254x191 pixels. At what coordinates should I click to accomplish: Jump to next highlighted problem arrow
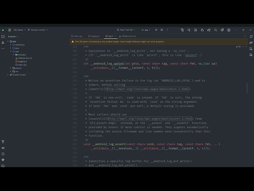(246, 47)
